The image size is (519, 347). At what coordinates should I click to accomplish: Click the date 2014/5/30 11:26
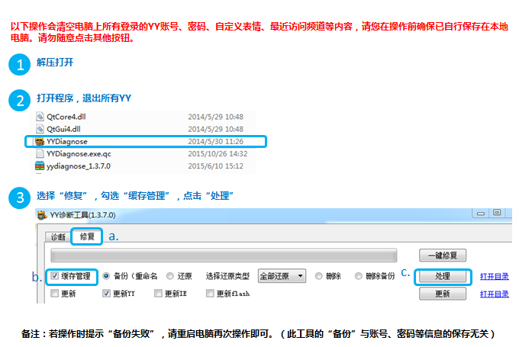(x=215, y=142)
